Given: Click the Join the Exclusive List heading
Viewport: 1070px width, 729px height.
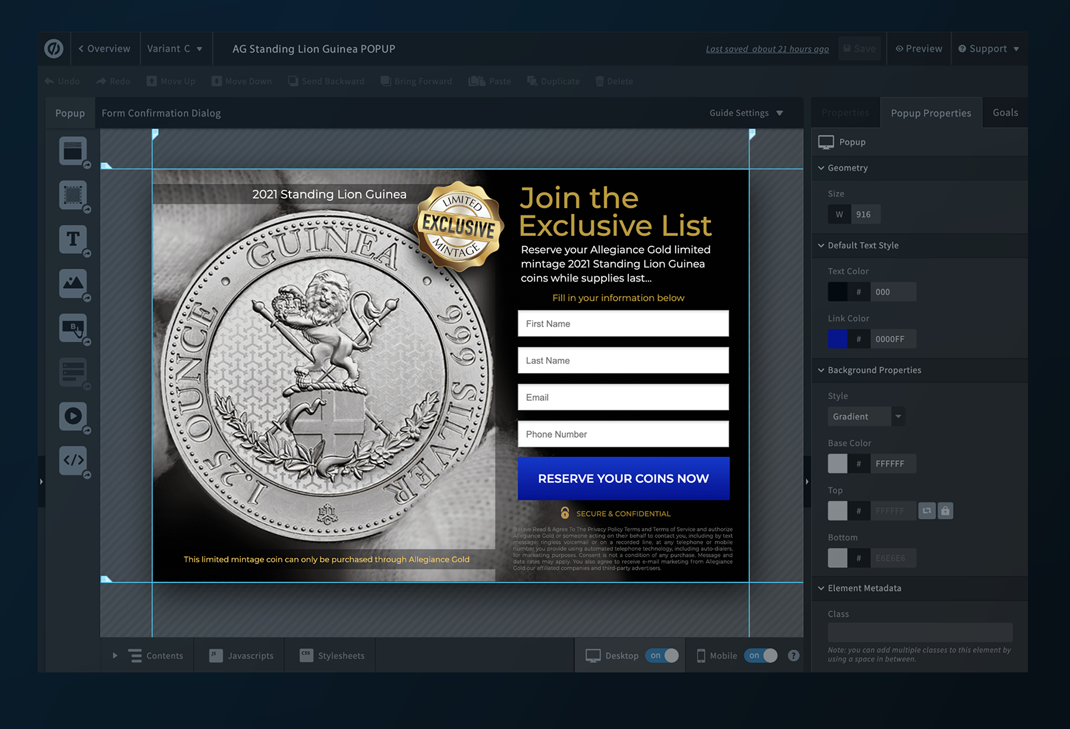Looking at the screenshot, I should 615,212.
